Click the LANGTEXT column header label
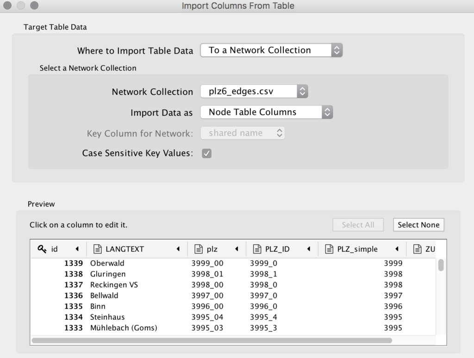The image size is (474, 358). 125,249
